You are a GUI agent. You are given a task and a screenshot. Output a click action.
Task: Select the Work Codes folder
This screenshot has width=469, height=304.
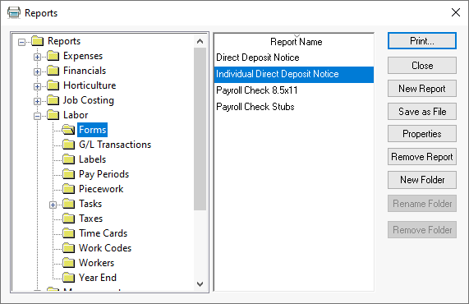[x=105, y=248]
